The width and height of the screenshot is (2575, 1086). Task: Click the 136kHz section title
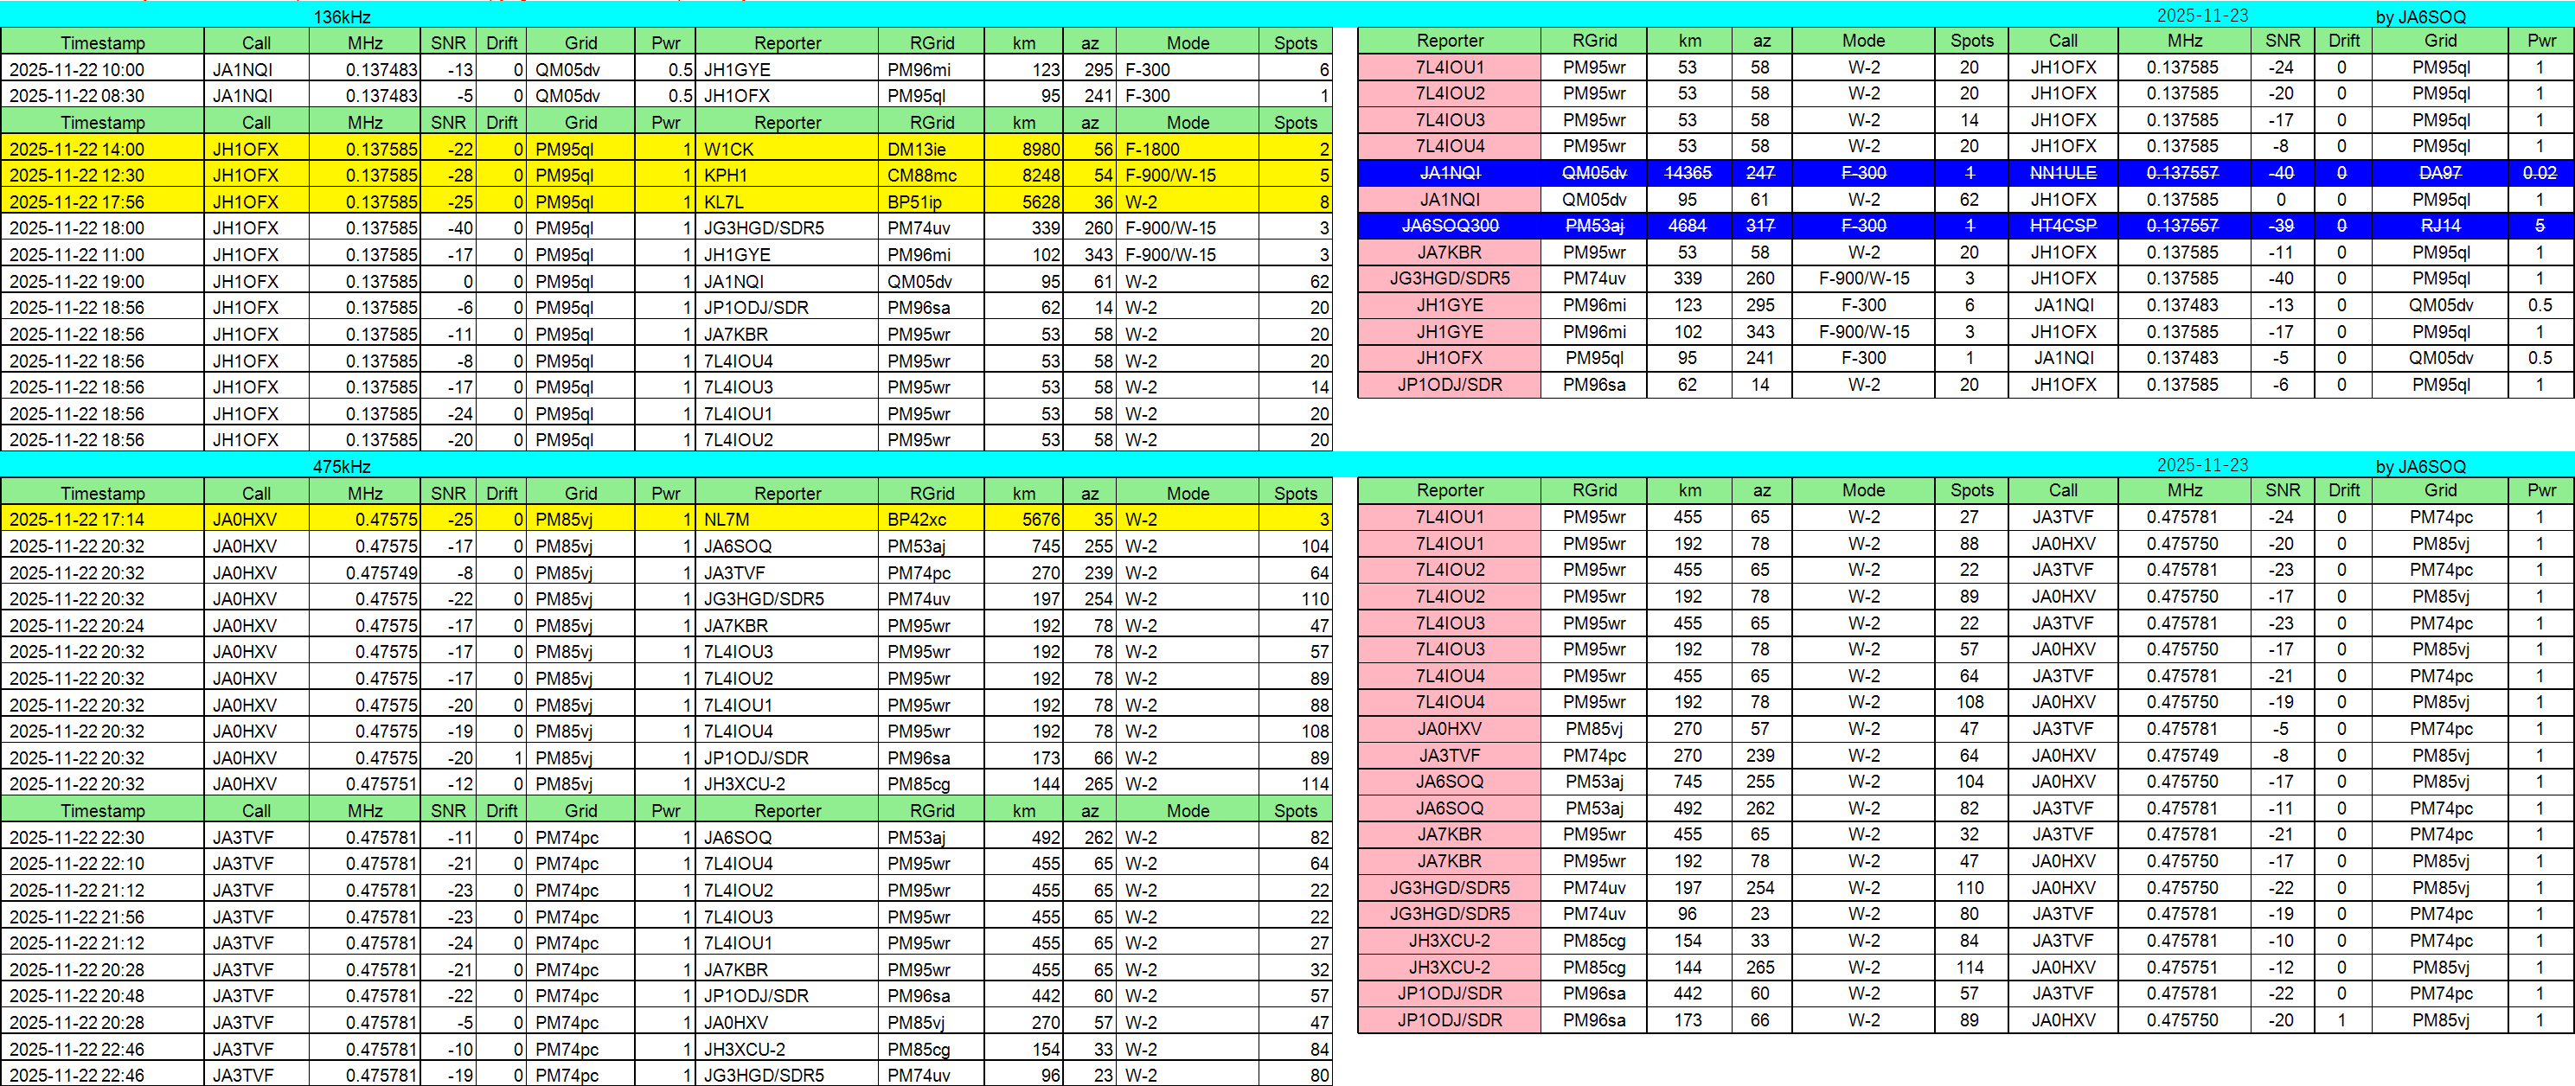click(x=342, y=17)
